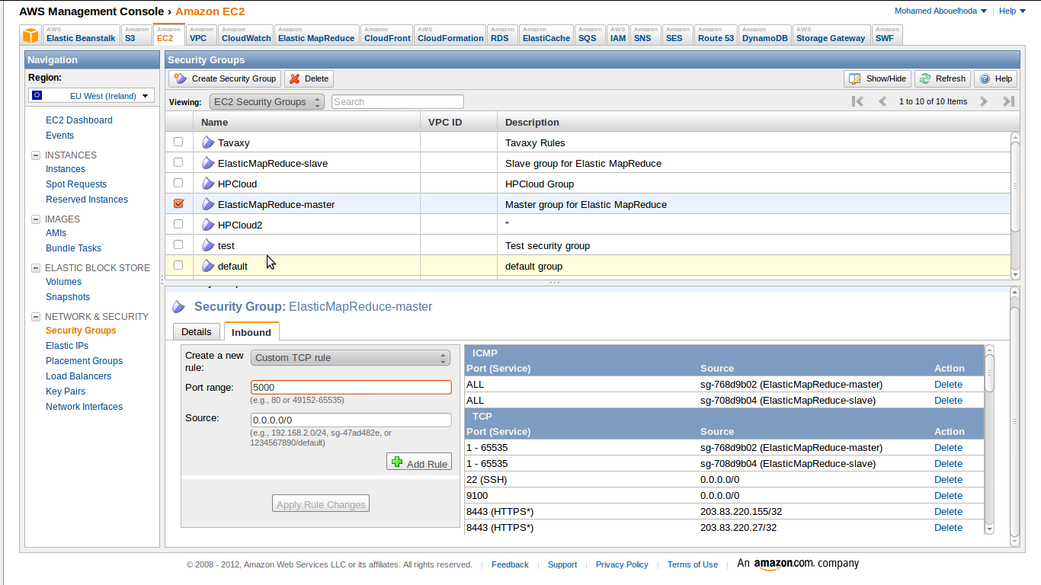Click the HPCloud row group icon
Viewport: 1041px width, 585px height.
click(x=208, y=184)
